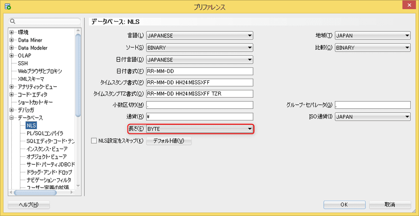Collapse the データベース tree node

click(x=12, y=118)
